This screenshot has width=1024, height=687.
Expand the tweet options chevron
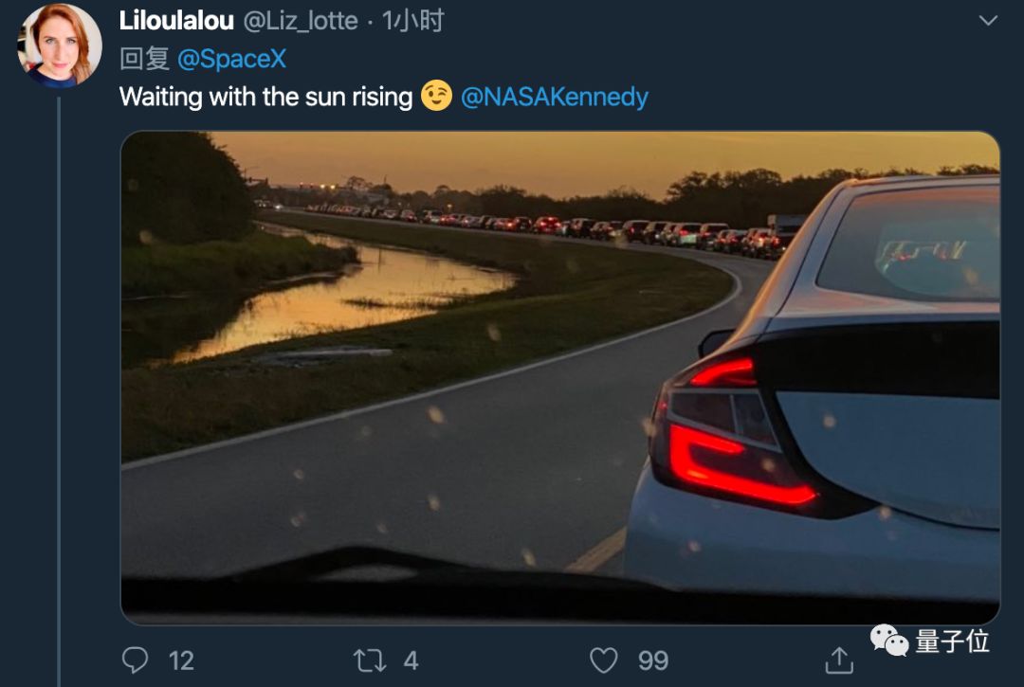(988, 20)
